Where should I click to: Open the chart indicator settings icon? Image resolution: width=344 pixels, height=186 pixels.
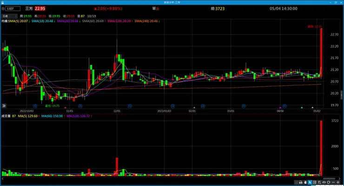[x=319, y=182]
